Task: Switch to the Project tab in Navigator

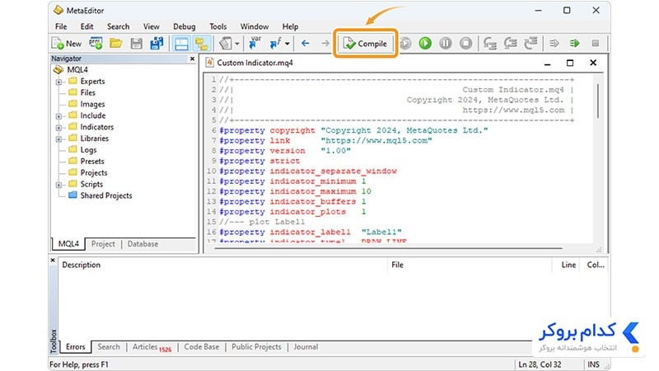Action: [x=103, y=244]
